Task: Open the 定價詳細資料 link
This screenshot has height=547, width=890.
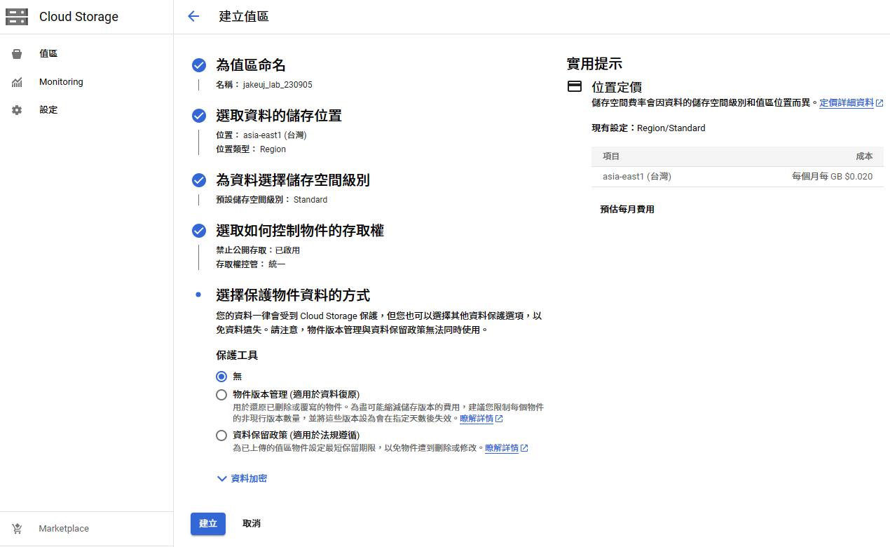Action: 847,103
